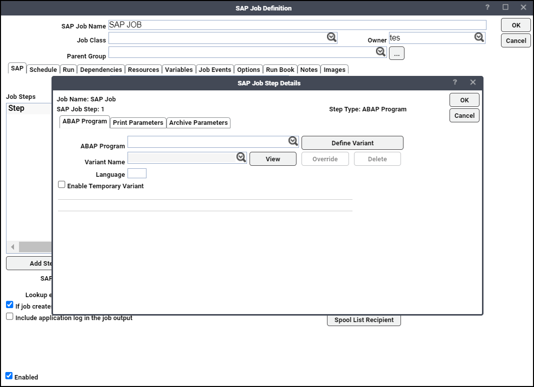Check Include application log in job output
The image size is (534, 387).
pyautogui.click(x=9, y=316)
